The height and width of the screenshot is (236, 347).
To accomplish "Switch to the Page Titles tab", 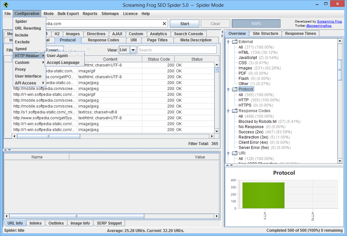I will (157, 40).
